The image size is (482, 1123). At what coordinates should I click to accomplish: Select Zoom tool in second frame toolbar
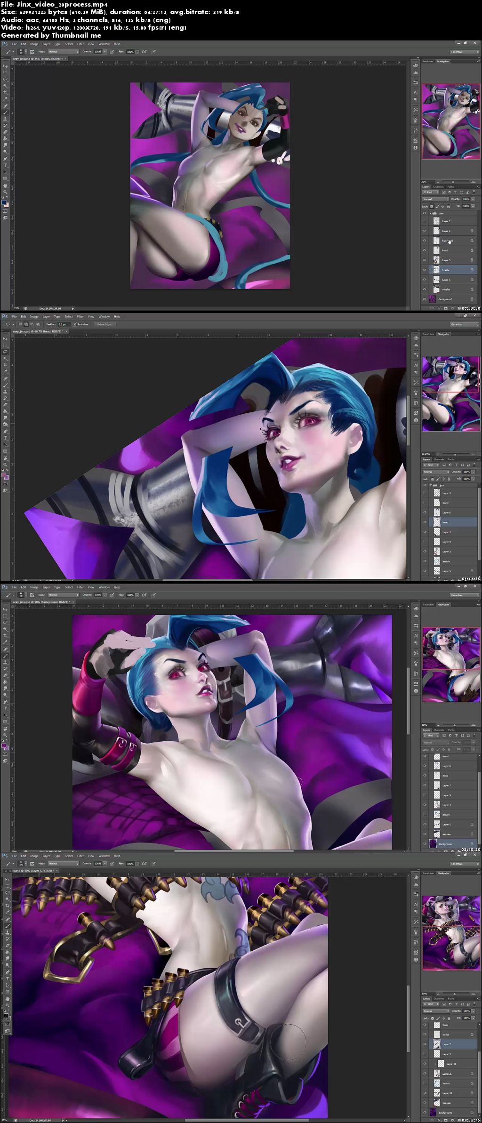click(6, 465)
